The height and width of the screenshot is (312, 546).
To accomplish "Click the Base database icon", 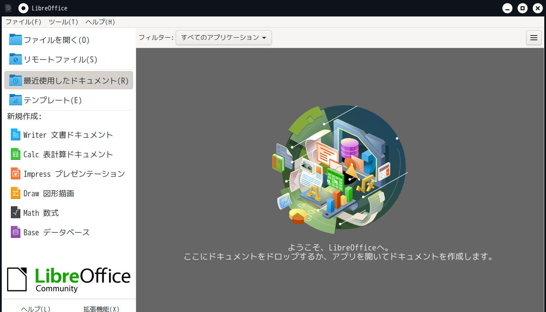I will point(16,232).
